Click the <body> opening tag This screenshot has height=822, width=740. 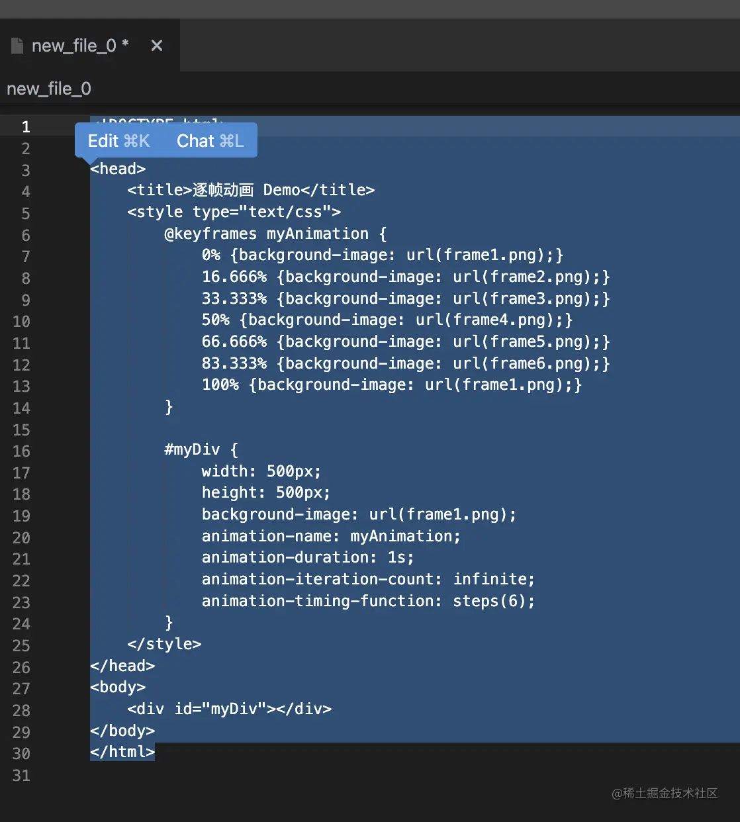pos(118,688)
